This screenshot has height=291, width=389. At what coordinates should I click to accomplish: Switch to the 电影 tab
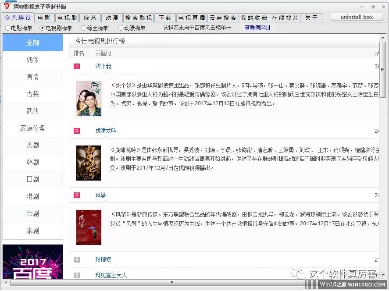44,18
